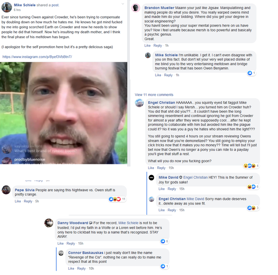This screenshot has width=278, height=275.
Task: Open the Instagram link in the post
Action: pyautogui.click(x=37, y=57)
